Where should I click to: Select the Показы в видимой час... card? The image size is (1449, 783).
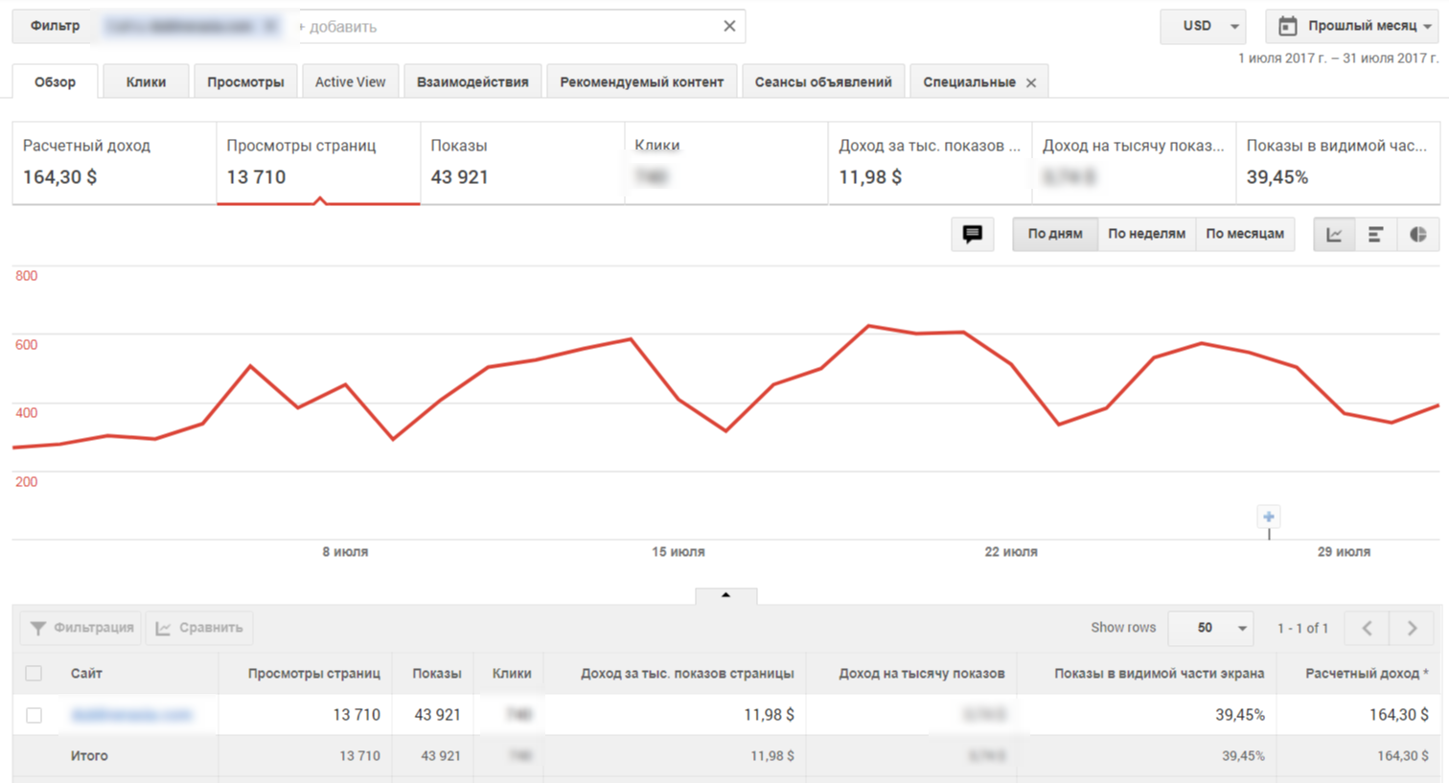click(1338, 163)
